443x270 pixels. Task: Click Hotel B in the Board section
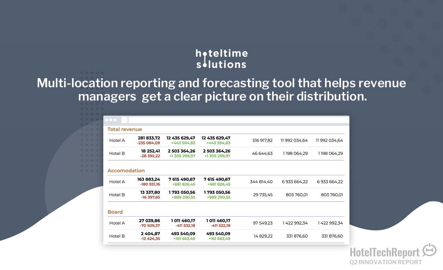pyautogui.click(x=117, y=236)
